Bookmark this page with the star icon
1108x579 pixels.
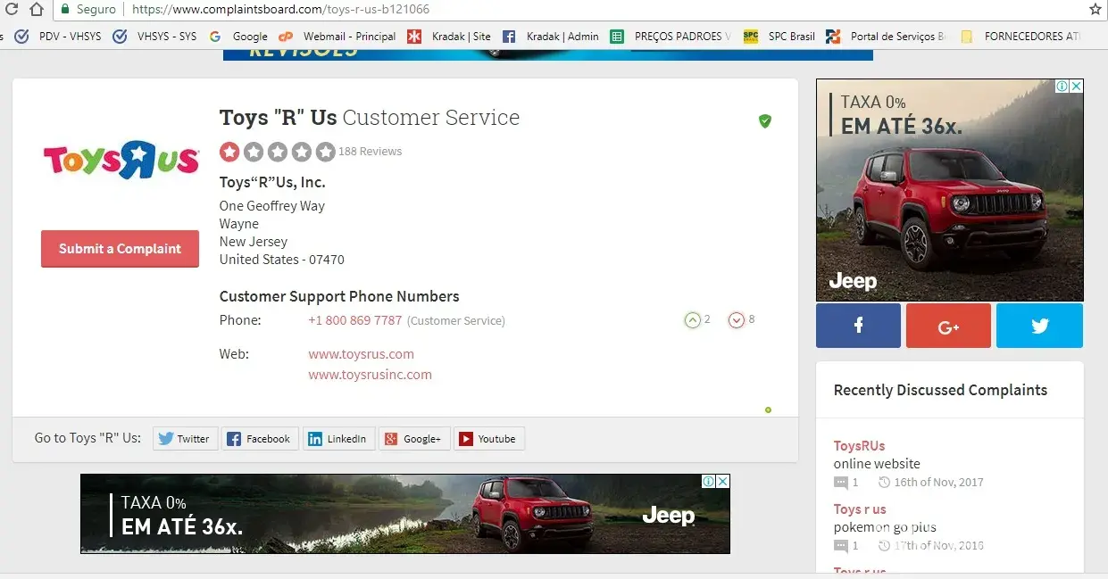pyautogui.click(x=1096, y=9)
